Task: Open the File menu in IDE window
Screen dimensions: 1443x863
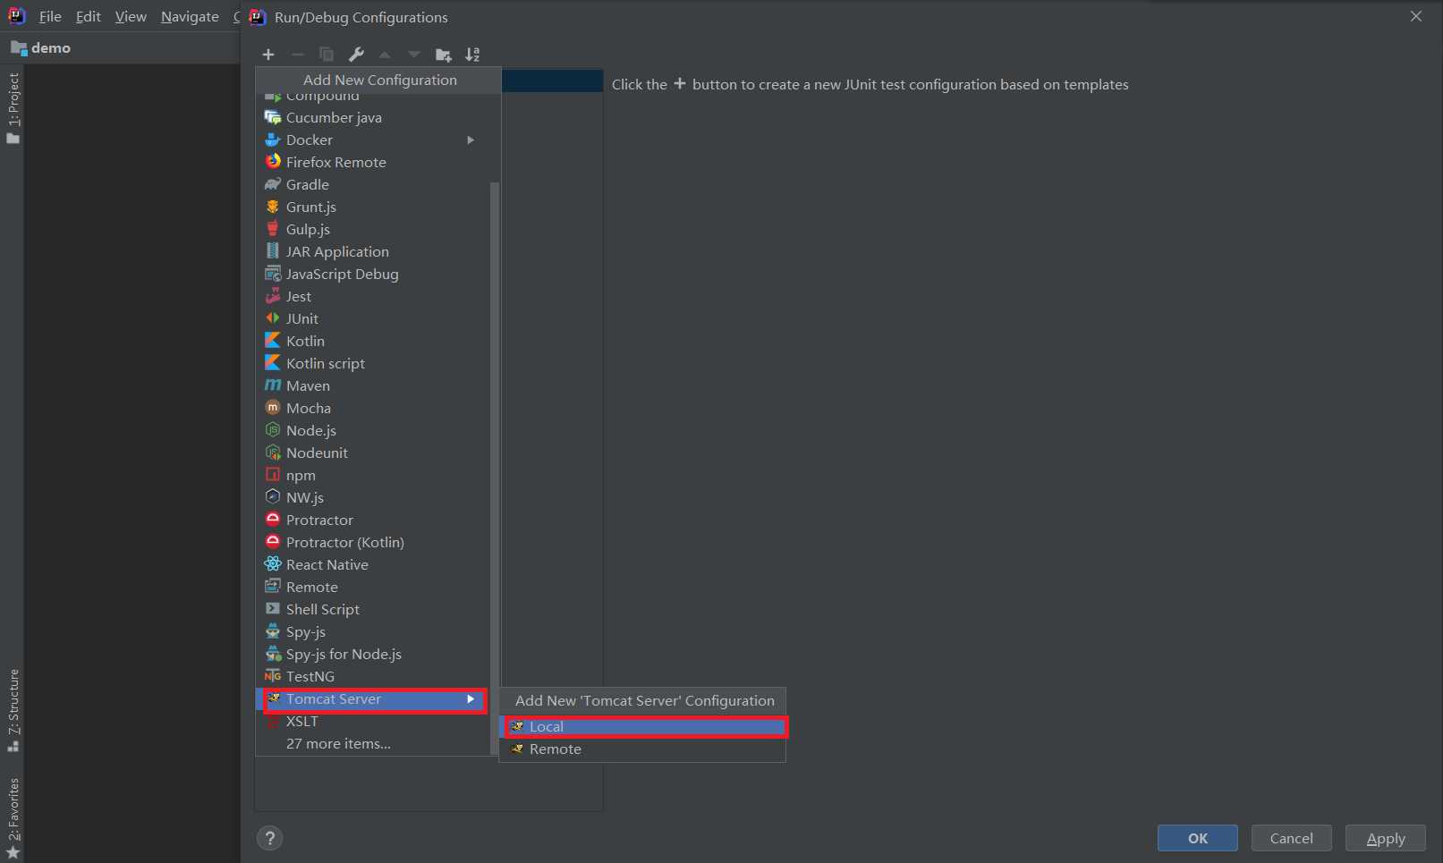Action: pos(50,16)
